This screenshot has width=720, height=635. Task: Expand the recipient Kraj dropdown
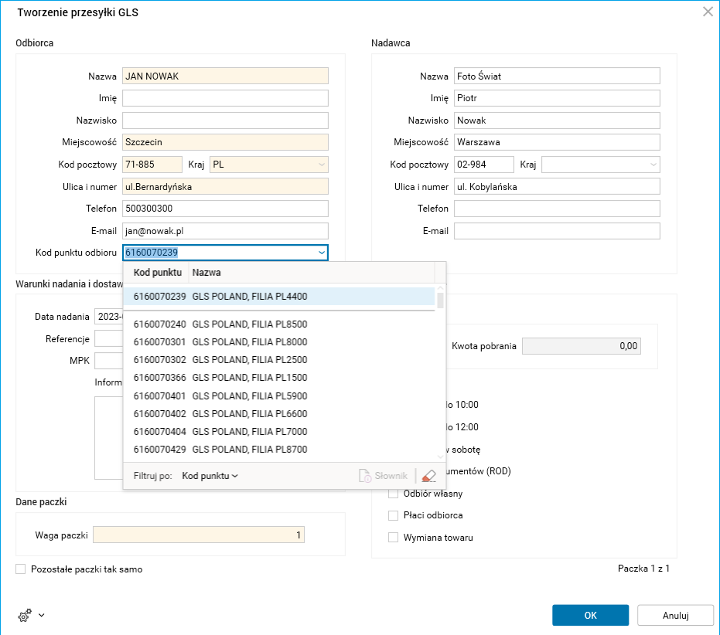coord(321,165)
